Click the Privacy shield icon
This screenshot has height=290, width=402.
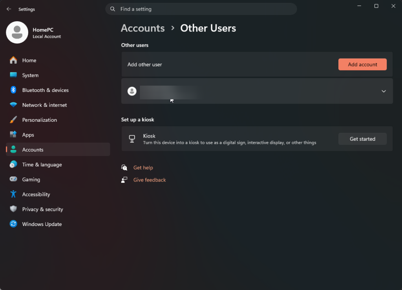pyautogui.click(x=13, y=209)
